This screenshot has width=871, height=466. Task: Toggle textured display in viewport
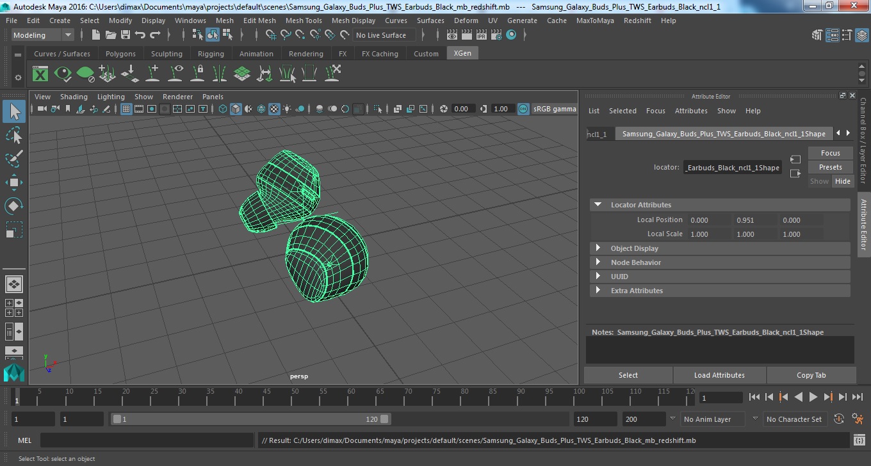pos(274,109)
